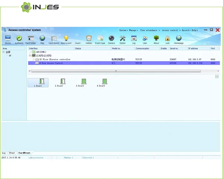Screen dimensions: 223x179
Task: Click the device list horizontal scrollbar
Action: pos(116,71)
